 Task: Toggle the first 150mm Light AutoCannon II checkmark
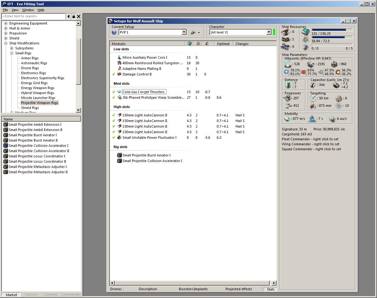pos(114,115)
